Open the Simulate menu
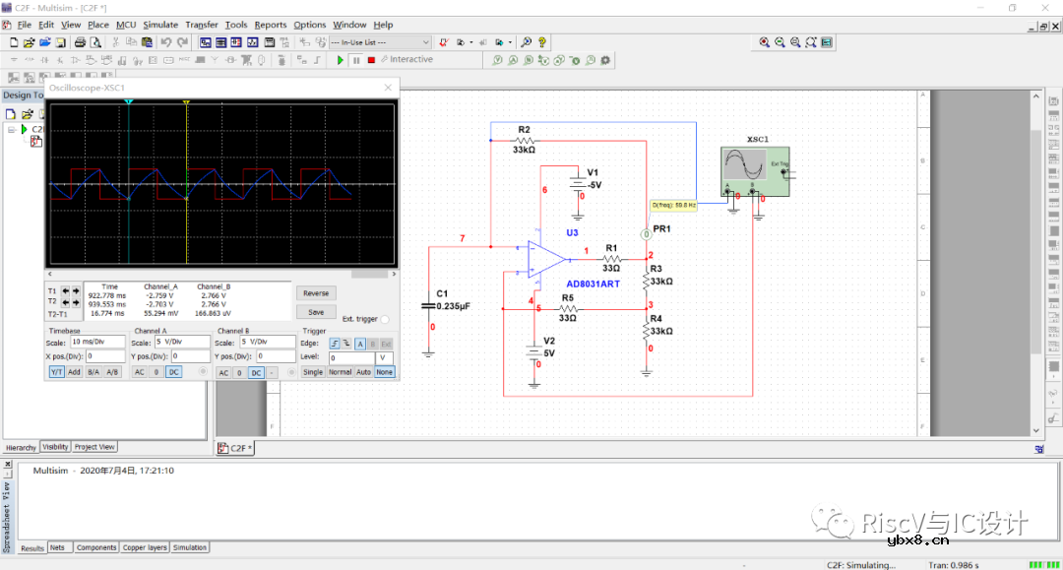This screenshot has width=1063, height=570. tap(160, 25)
